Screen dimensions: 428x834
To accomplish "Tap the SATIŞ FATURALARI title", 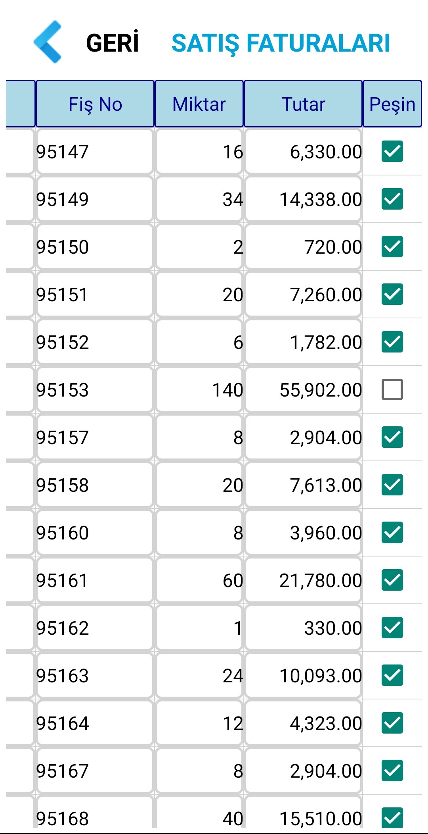I will coord(281,43).
